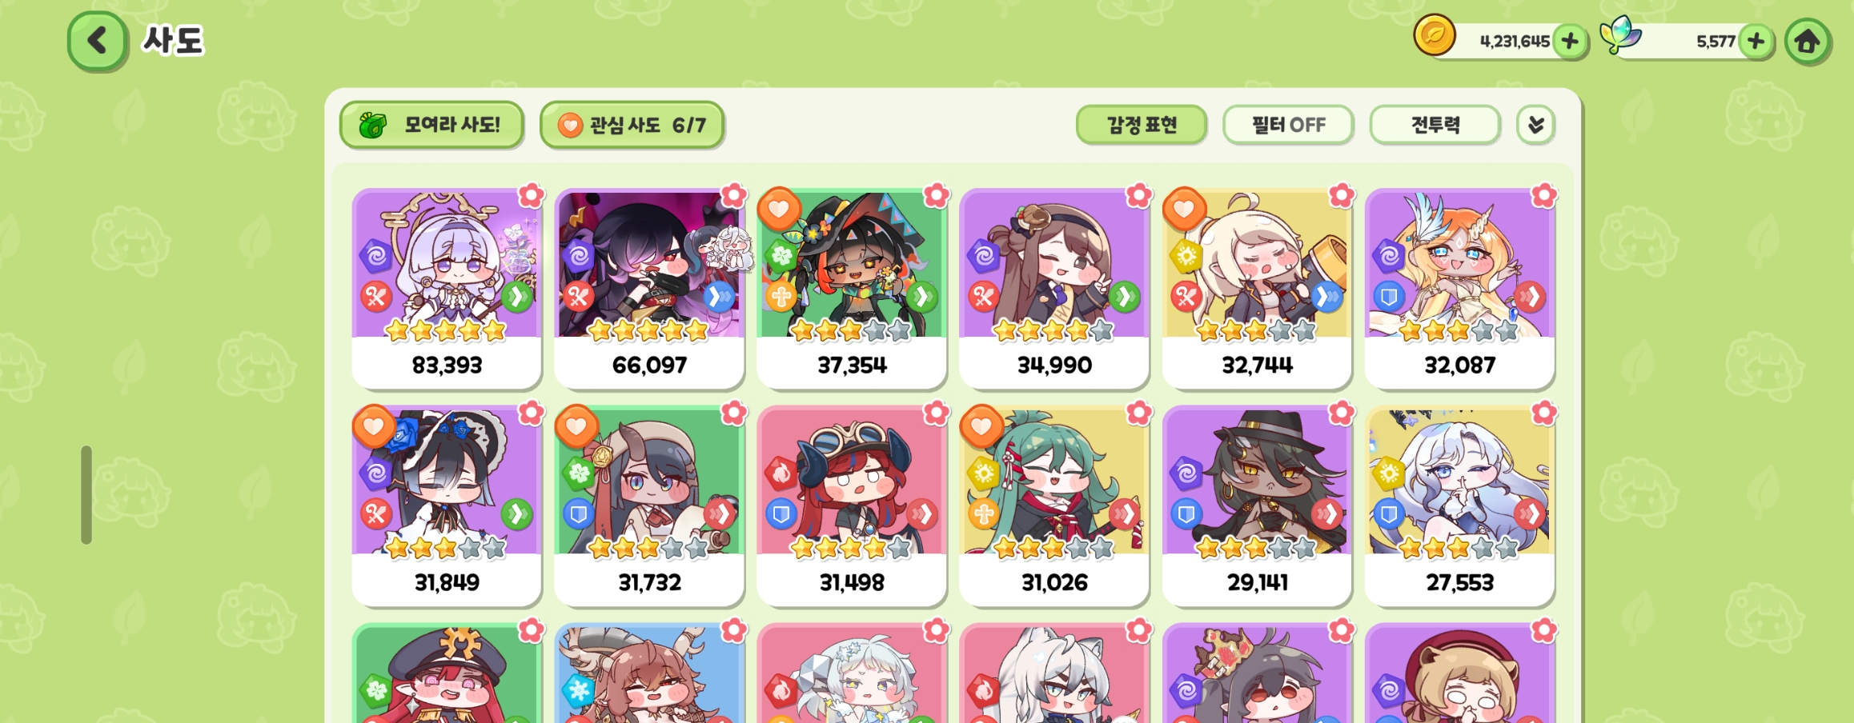Tap the crystal butterfly currency icon
The image size is (1854, 723).
[x=1620, y=36]
